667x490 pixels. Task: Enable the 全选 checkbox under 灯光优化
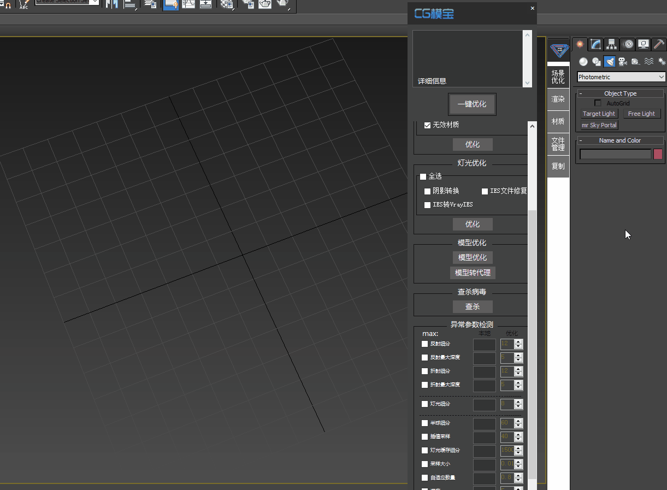[423, 176]
